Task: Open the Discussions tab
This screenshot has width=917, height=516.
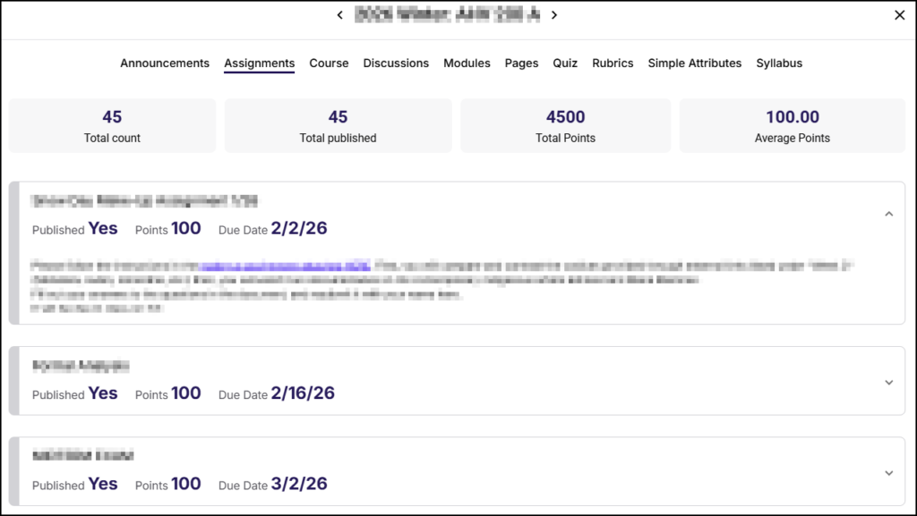Action: (396, 63)
